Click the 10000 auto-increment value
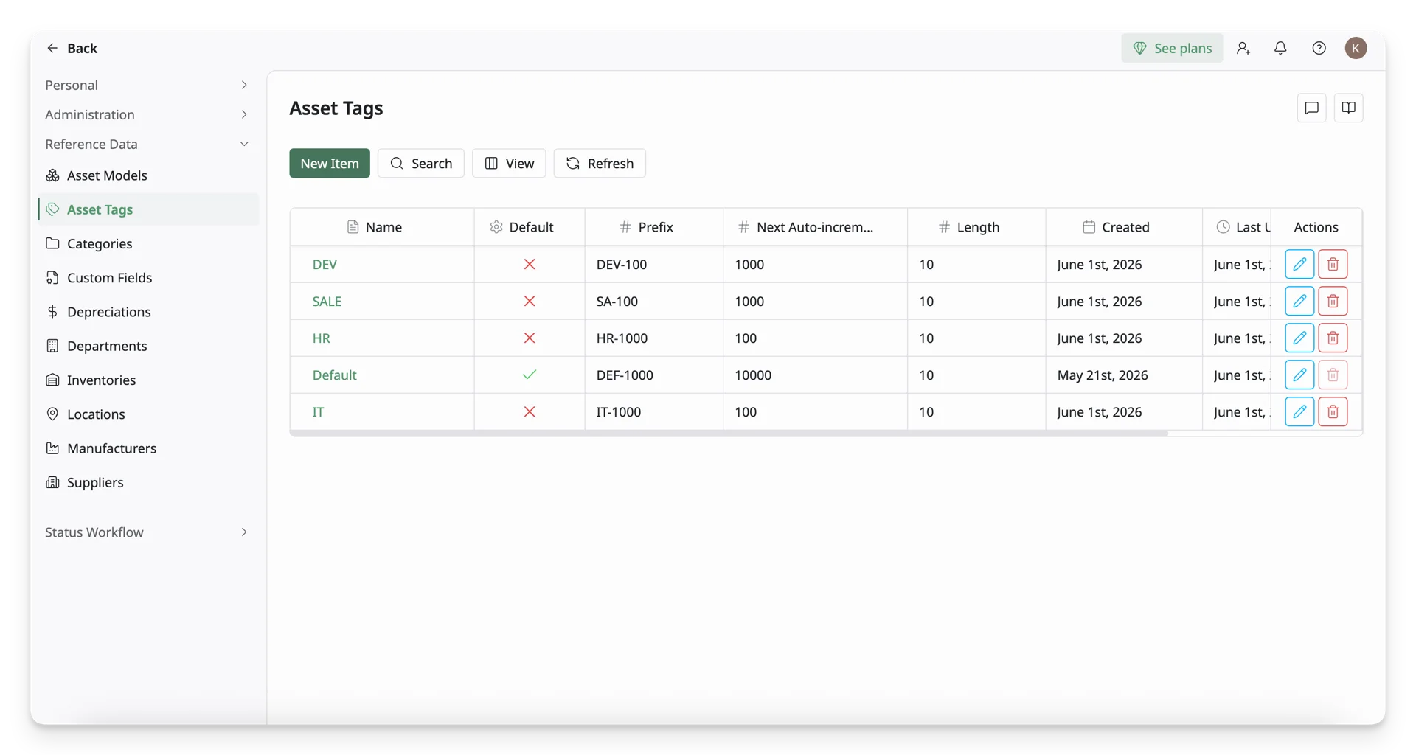 click(x=753, y=375)
